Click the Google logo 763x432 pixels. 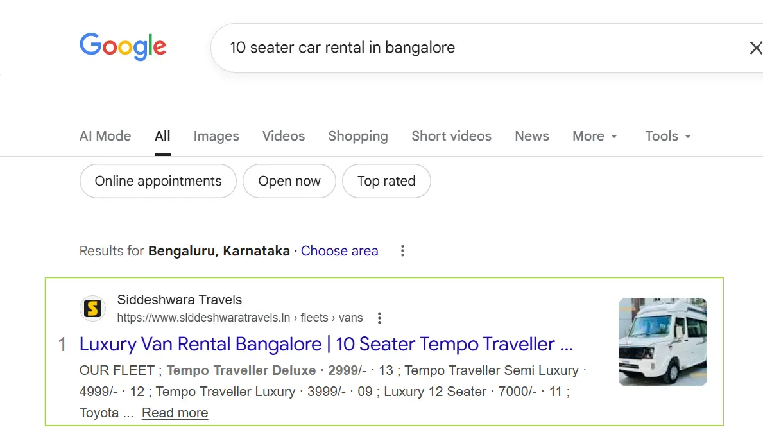coord(123,48)
